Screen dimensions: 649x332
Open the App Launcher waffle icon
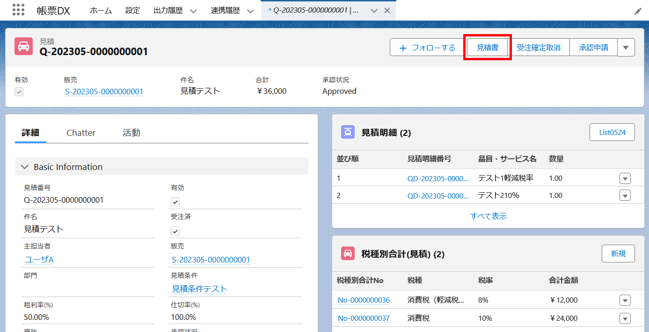pyautogui.click(x=18, y=10)
